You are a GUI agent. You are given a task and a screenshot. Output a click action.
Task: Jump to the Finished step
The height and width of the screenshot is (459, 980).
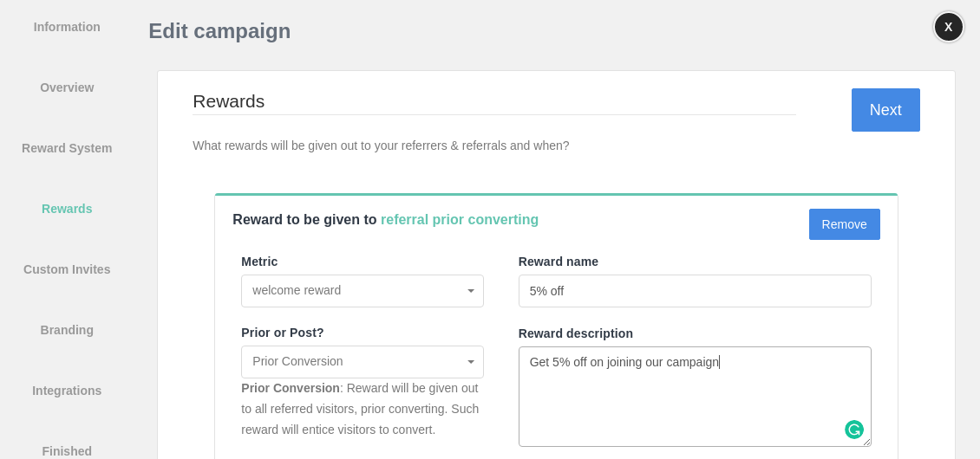click(x=67, y=451)
